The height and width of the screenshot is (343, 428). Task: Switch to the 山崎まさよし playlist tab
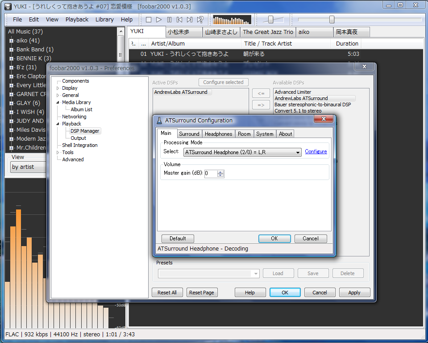tap(221, 32)
